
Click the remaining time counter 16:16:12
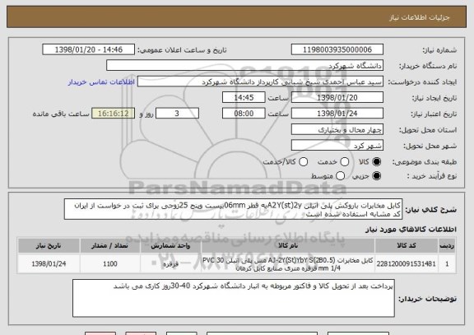coord(113,114)
